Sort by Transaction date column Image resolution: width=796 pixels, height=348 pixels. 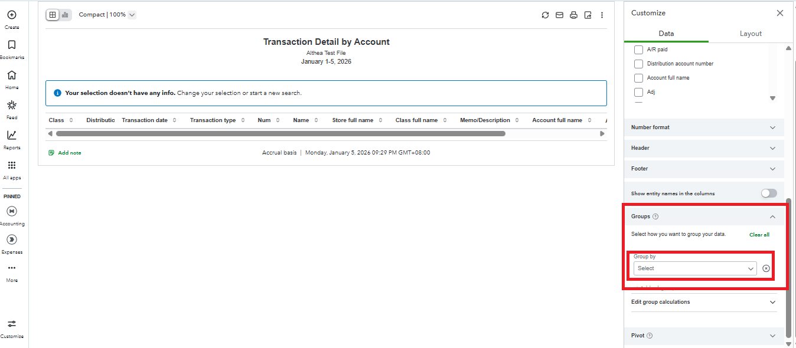click(174, 120)
